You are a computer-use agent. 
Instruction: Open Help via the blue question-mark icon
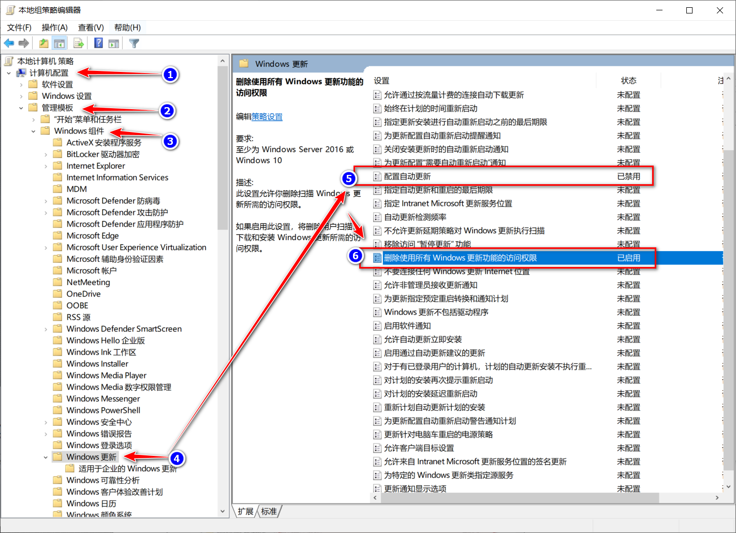(x=98, y=43)
